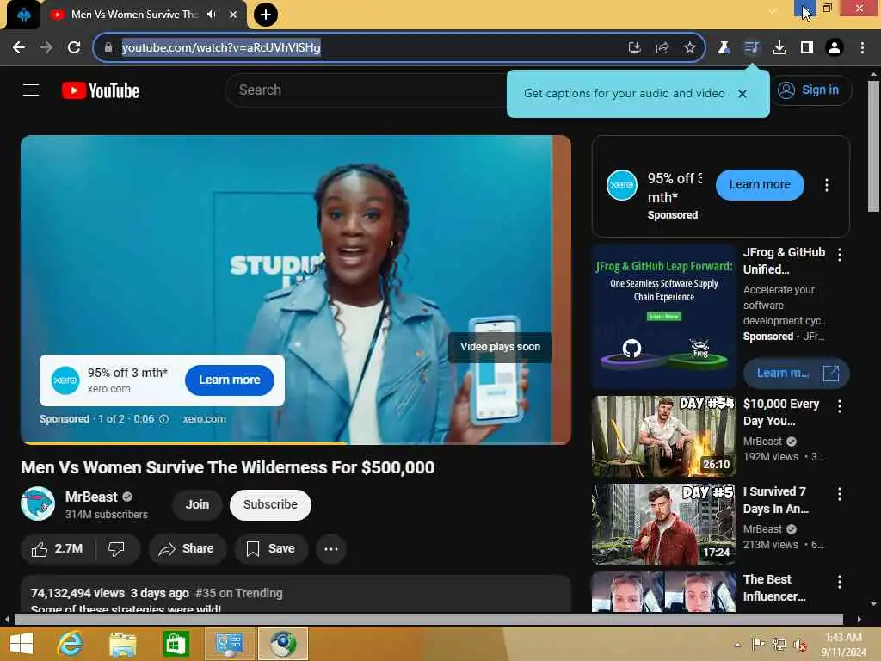Click the Join button

197,504
